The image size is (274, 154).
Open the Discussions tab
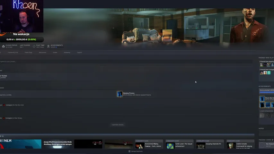[x=42, y=52]
